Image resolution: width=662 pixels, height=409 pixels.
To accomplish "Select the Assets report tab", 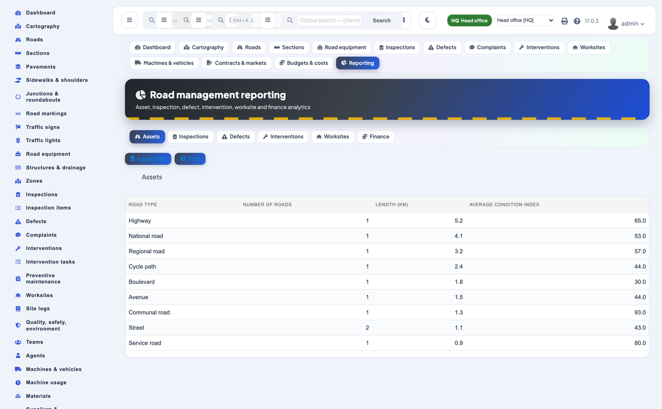I will (147, 137).
